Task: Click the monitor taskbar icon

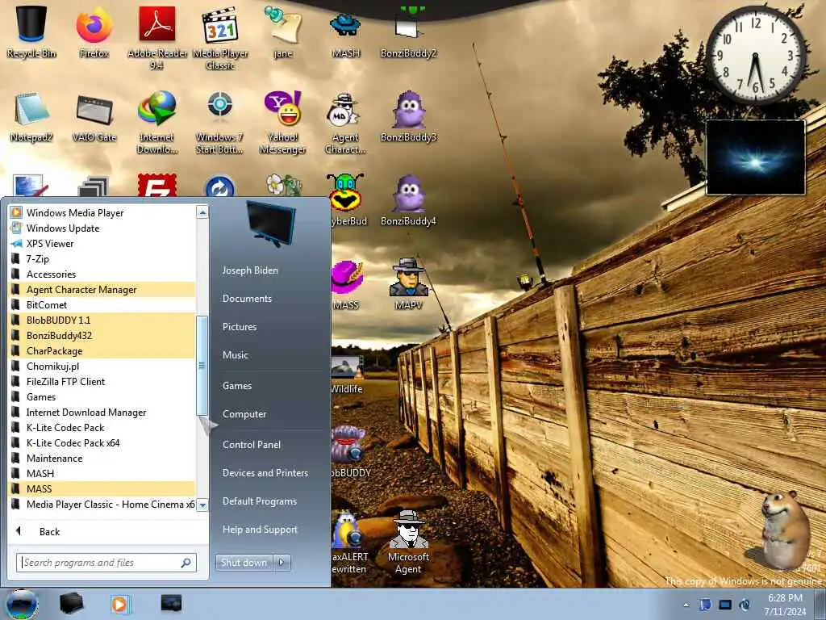Action: tap(171, 602)
